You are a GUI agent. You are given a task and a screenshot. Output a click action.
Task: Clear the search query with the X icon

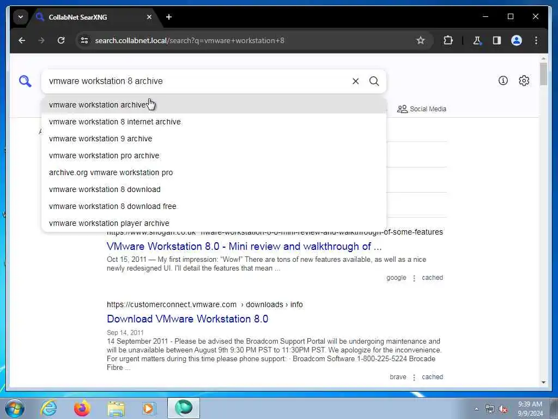tap(355, 81)
